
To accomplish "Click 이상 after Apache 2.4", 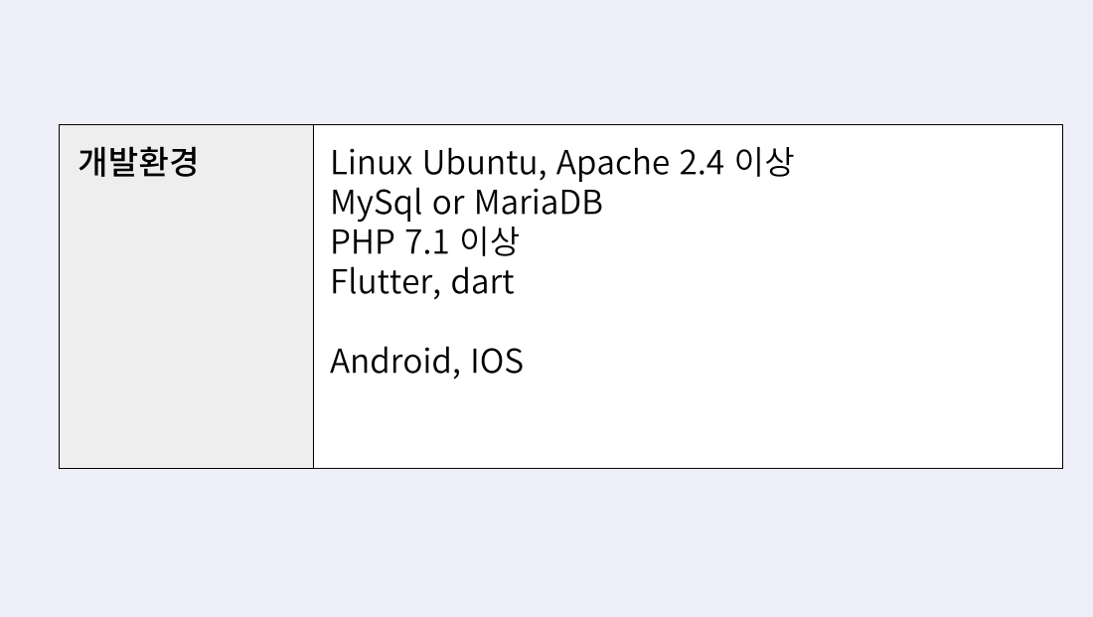I will [x=764, y=162].
